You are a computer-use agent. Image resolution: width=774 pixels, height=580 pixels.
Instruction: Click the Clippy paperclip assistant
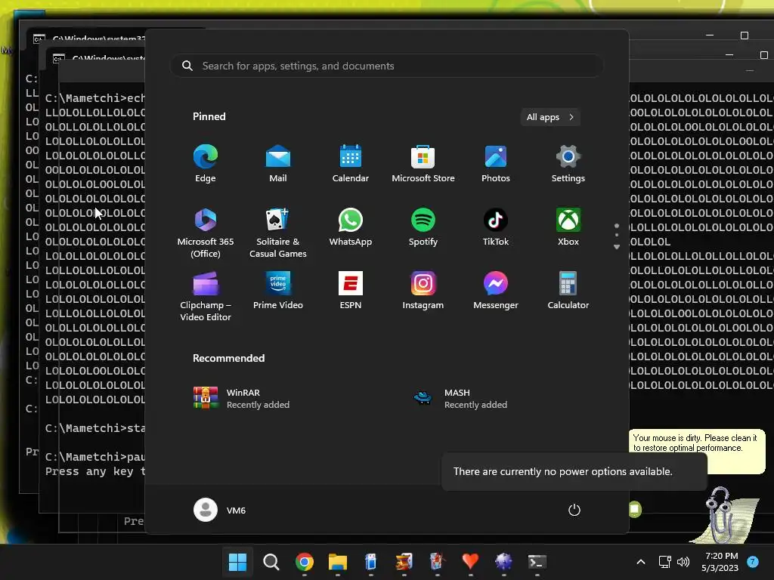(x=726, y=515)
